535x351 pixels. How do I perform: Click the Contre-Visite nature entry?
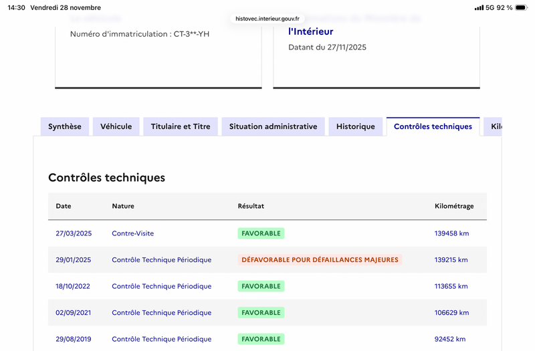click(x=133, y=233)
